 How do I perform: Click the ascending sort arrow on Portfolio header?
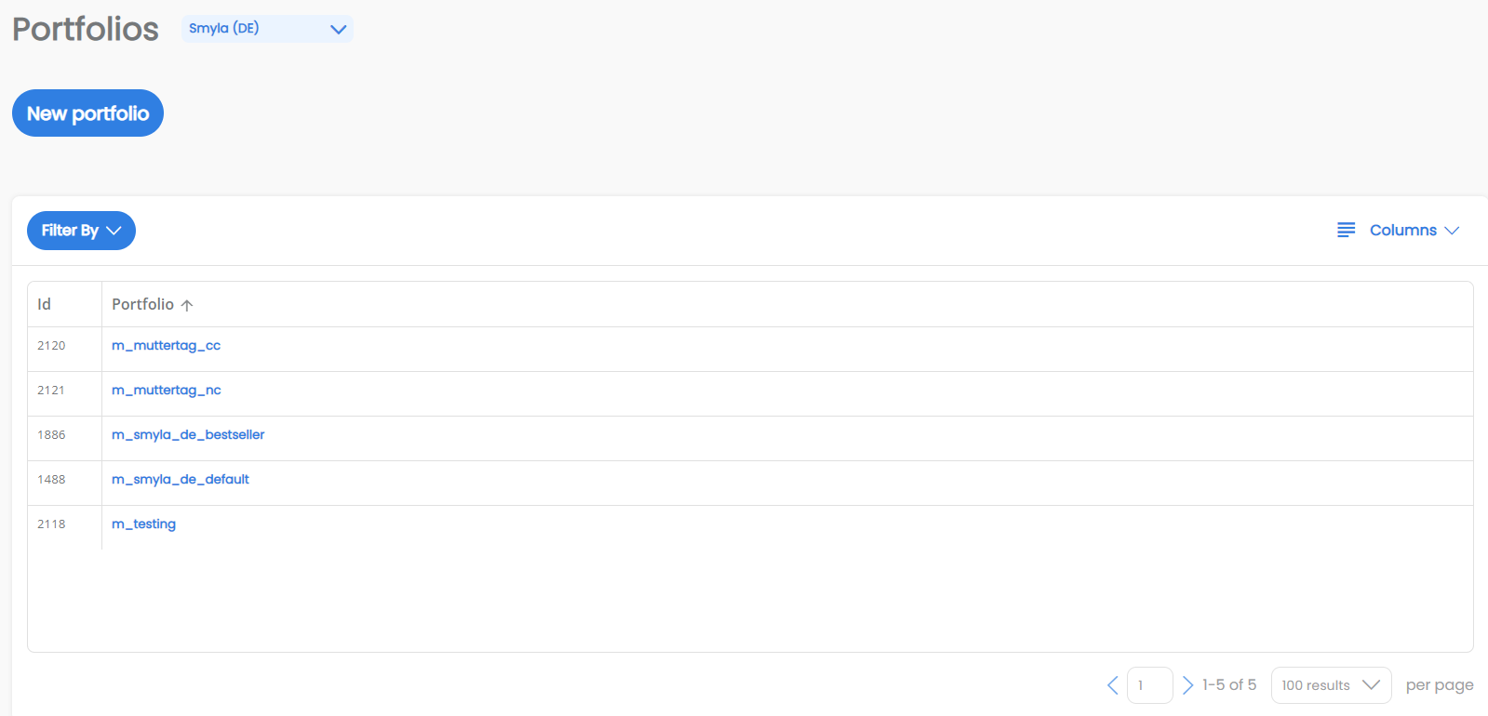[x=187, y=304]
